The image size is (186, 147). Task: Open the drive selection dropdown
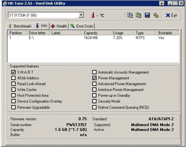(x=81, y=15)
